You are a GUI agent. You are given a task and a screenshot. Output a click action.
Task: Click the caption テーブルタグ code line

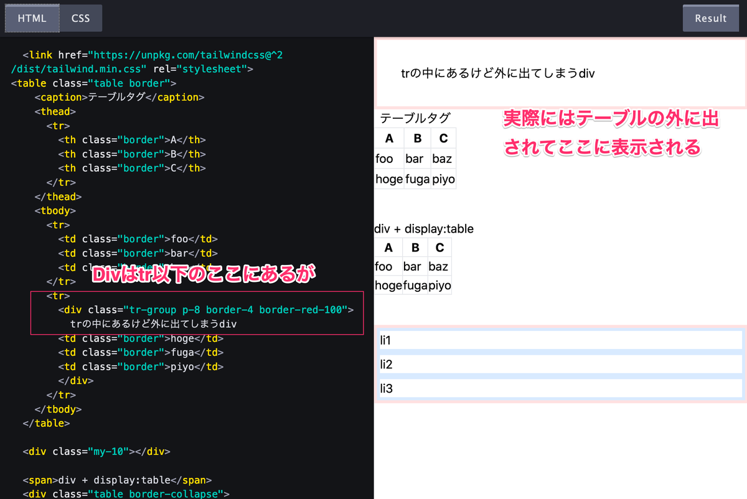point(120,97)
